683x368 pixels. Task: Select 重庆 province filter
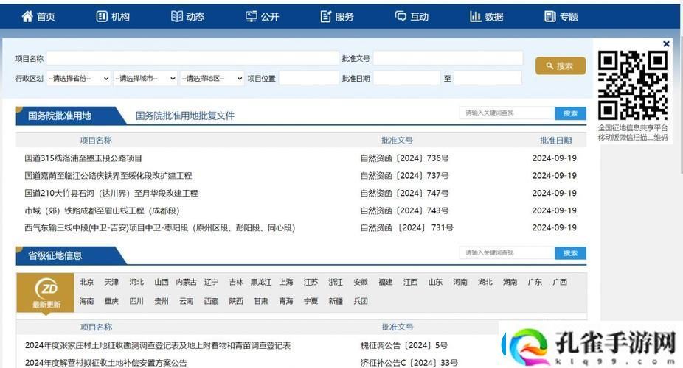111,301
